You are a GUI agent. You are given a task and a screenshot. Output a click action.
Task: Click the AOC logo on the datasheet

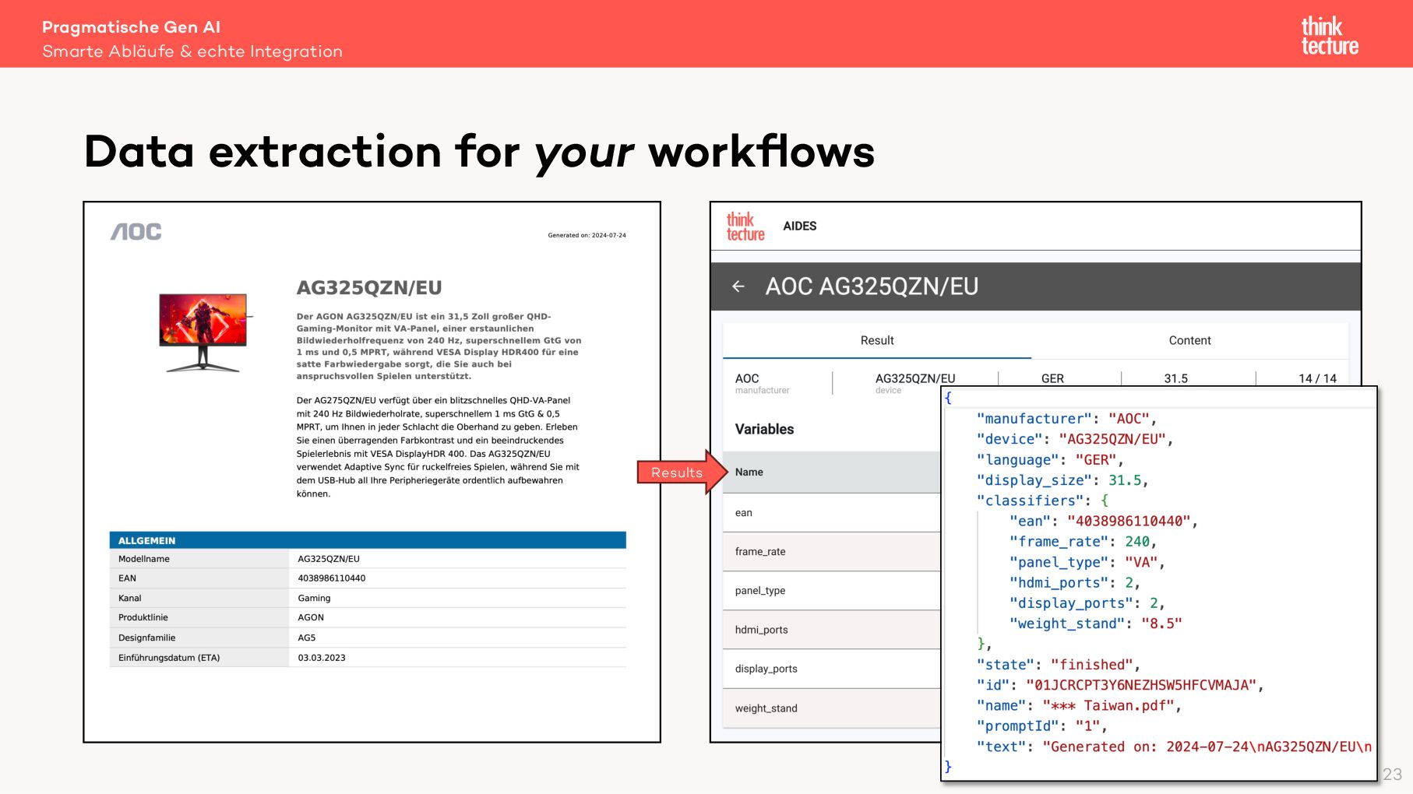(x=136, y=231)
